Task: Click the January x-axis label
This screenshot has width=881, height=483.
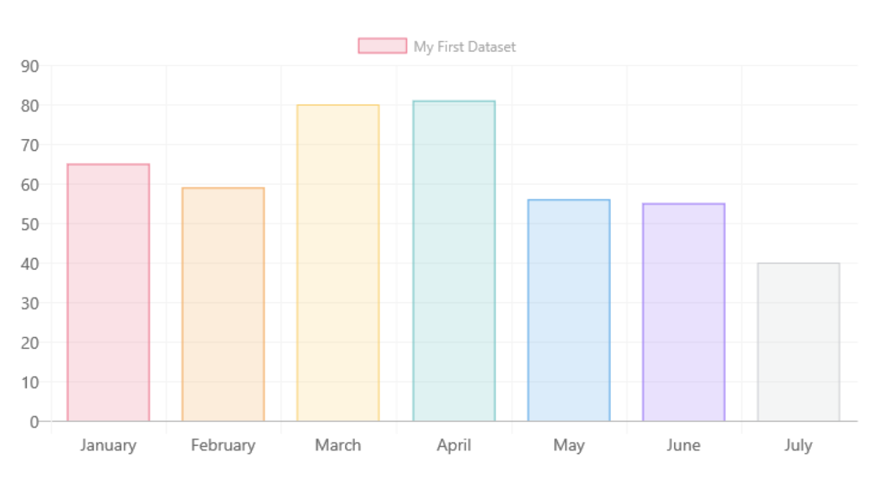Action: (108, 445)
